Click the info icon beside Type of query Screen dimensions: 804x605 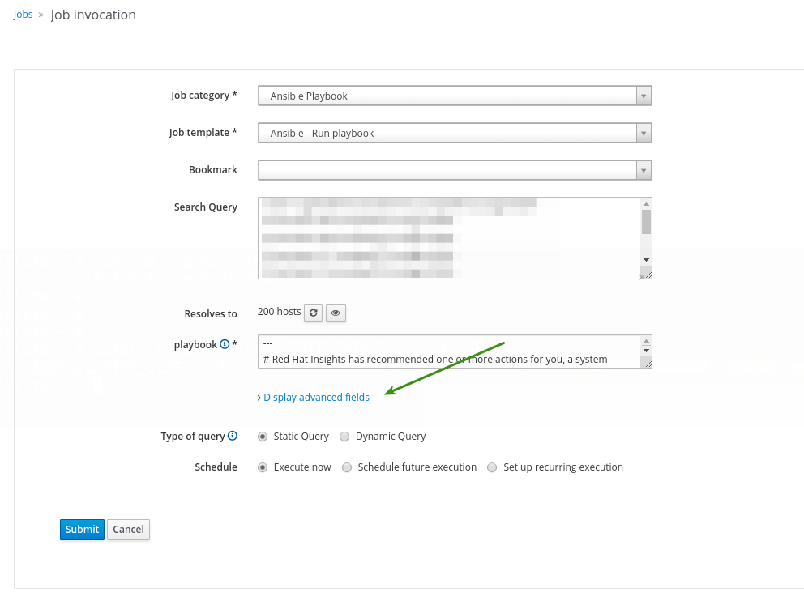[x=233, y=436]
